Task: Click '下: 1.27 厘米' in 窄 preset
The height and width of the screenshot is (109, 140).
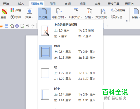Action: (x=87, y=73)
